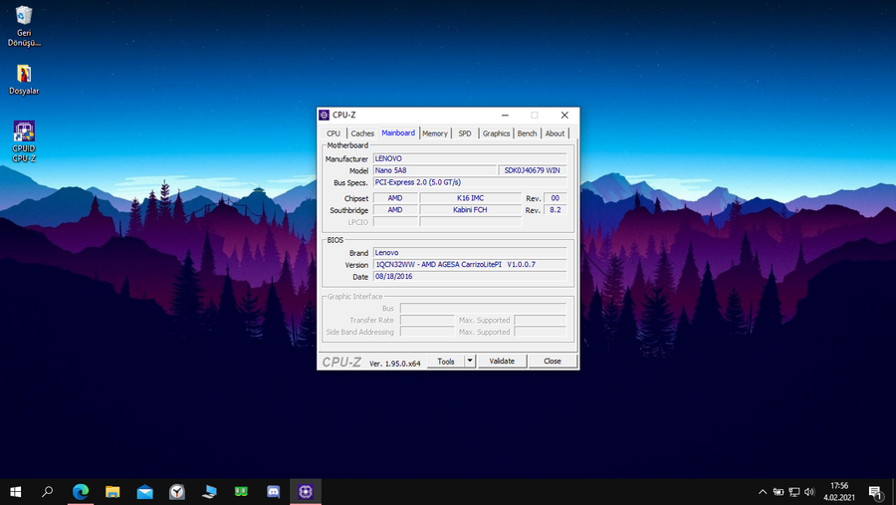Click the BIOS Version field 1QCN32WW
The image size is (896, 505).
[x=470, y=264]
